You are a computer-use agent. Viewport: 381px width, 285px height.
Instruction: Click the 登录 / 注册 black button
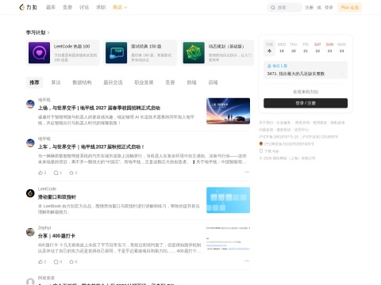pyautogui.click(x=306, y=103)
